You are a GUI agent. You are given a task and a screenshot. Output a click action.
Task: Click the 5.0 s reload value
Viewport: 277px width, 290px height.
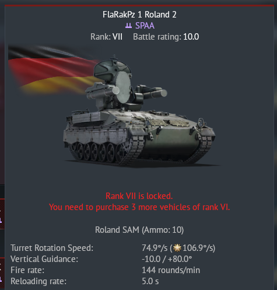(x=150, y=281)
